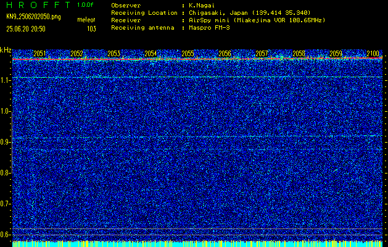Screen dimensions: 388x247
Task: Click the 2052 time marker
Action: coord(76,54)
